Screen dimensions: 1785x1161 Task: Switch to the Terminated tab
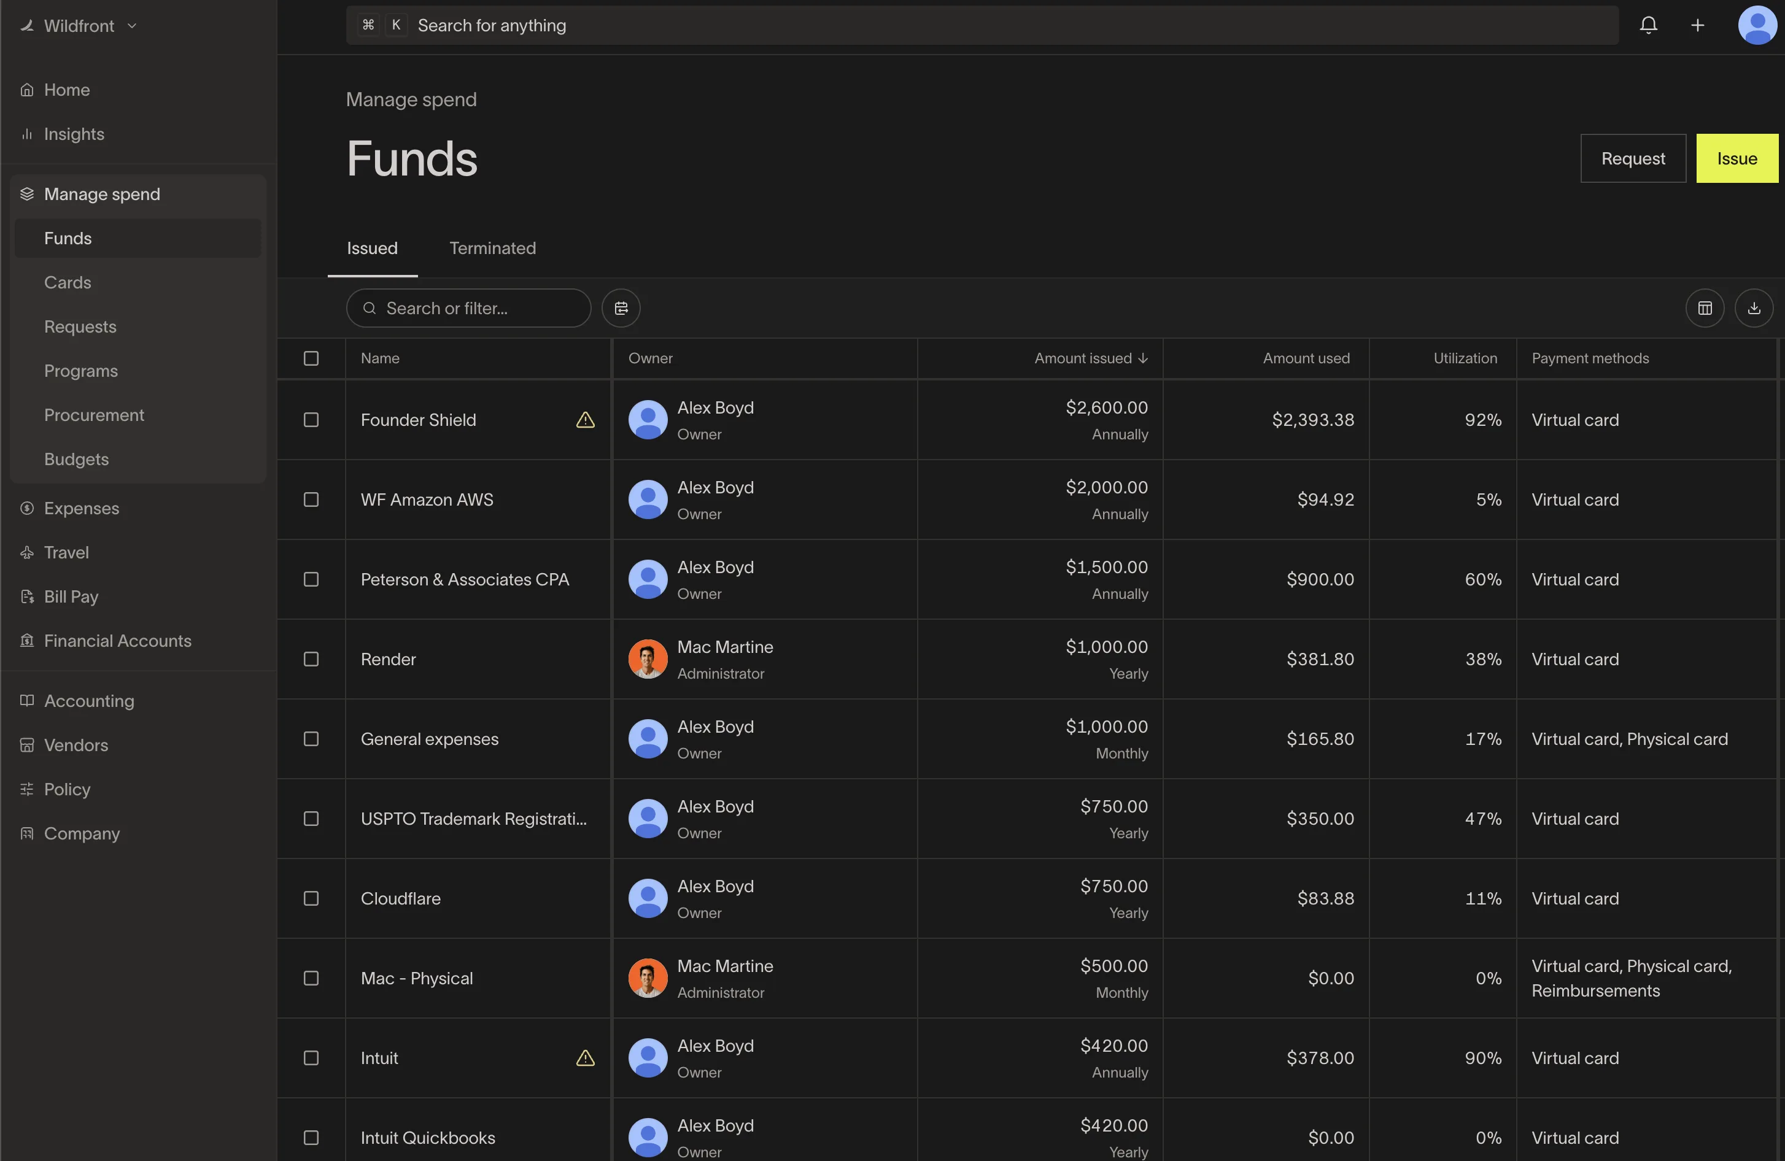pos(493,249)
